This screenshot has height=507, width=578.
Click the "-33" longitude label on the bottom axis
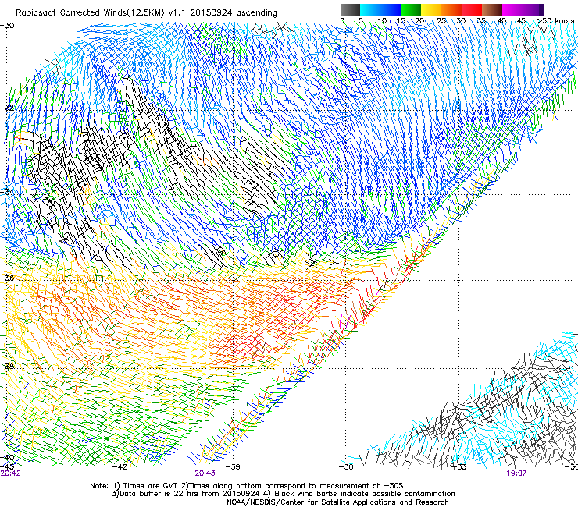click(459, 467)
